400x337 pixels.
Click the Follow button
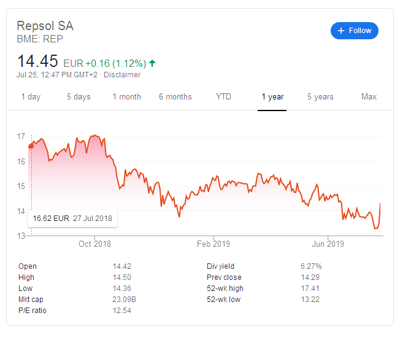click(354, 31)
